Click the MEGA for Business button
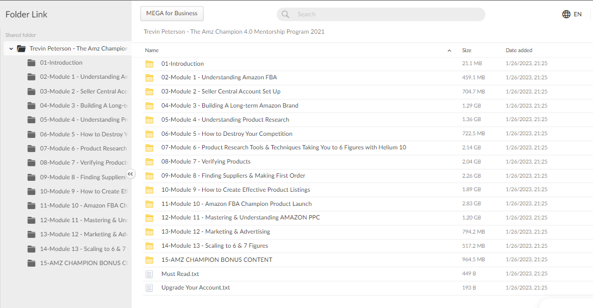593x308 pixels. click(172, 13)
